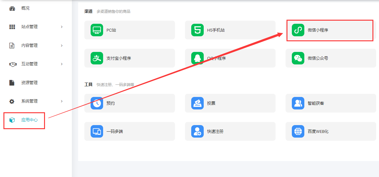Screen dimensions: 379x177
Task: Click the 百度WEB化 globe icon
Action: [x=298, y=131]
